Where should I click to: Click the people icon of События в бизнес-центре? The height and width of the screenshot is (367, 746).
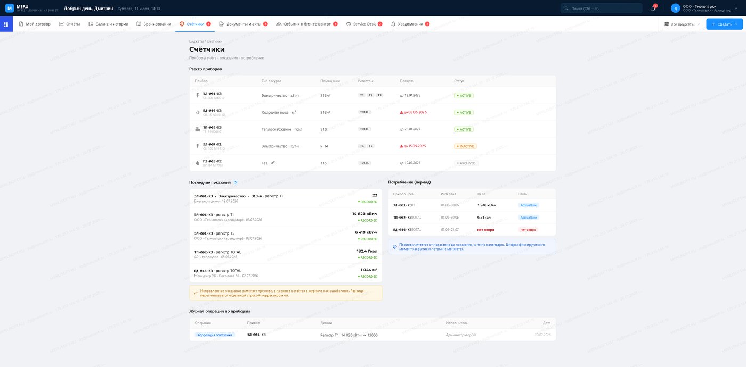[x=279, y=24]
